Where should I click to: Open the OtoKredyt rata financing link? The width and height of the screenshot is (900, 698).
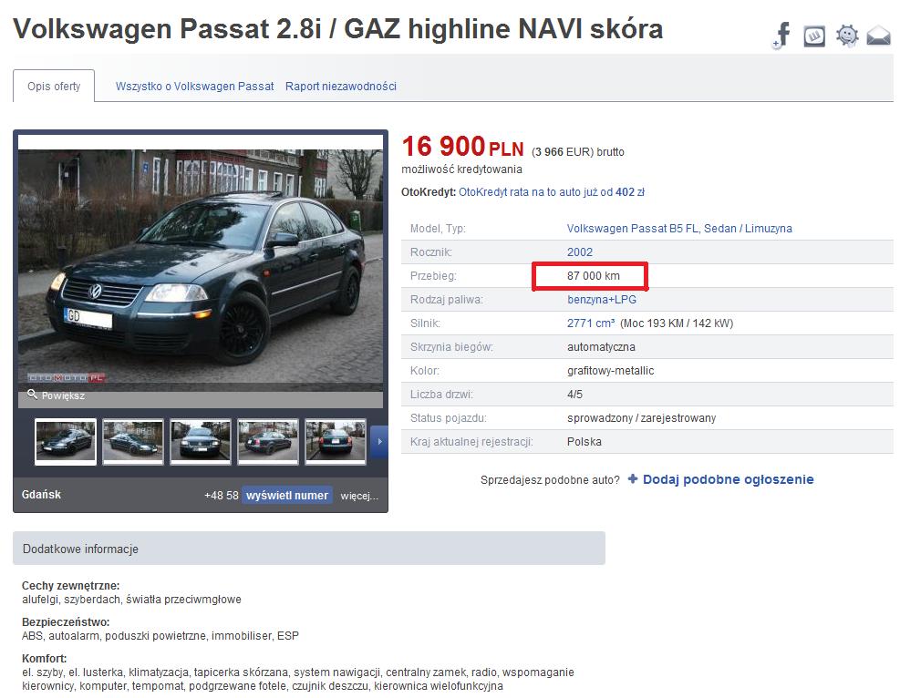[551, 192]
